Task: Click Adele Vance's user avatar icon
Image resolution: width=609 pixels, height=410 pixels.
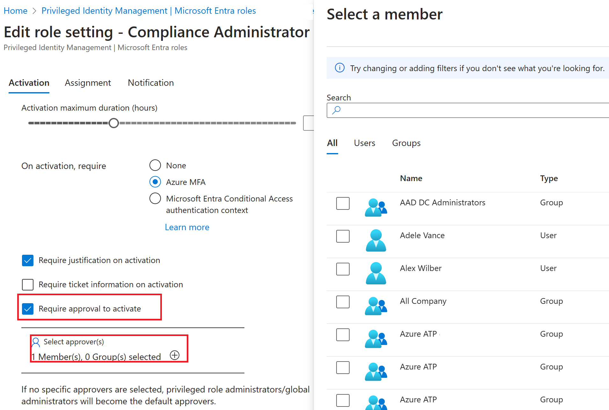Action: click(x=376, y=240)
